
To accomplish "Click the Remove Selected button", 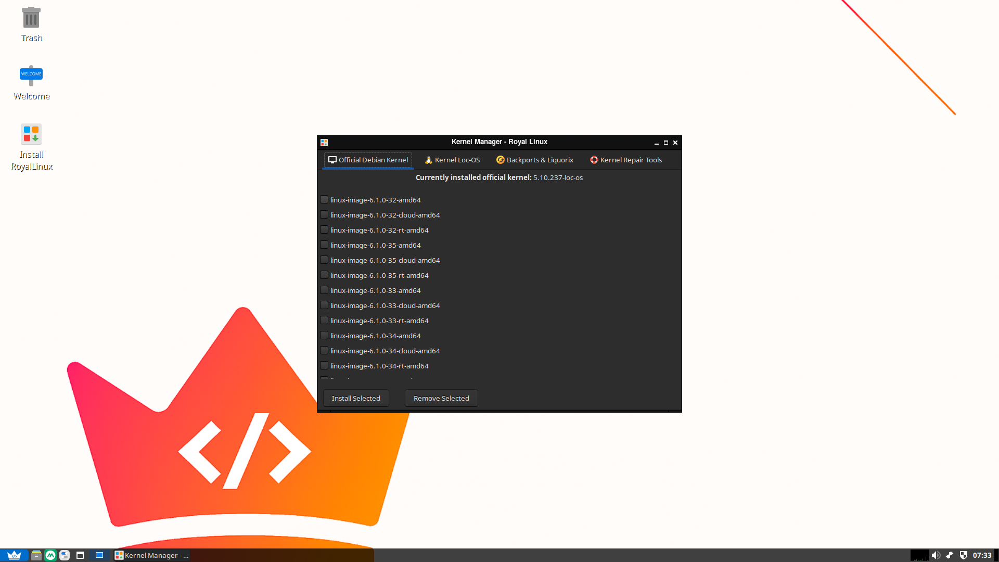I will pos(441,398).
